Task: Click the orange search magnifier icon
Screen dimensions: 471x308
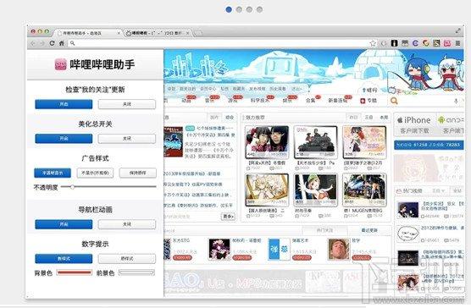Action: 394,101
